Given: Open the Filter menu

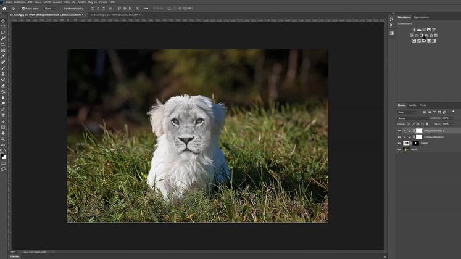Looking at the screenshot, I should [67, 2].
